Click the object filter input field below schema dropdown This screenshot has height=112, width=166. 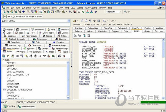pos(36,25)
